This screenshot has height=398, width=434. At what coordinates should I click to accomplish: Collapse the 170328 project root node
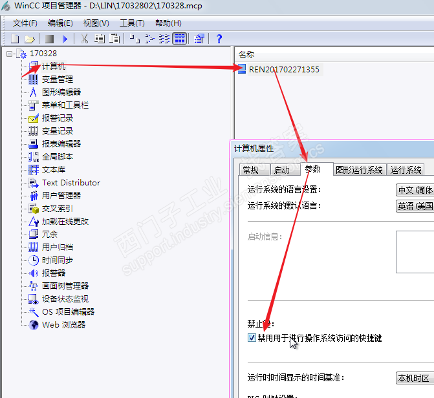click(x=10, y=54)
